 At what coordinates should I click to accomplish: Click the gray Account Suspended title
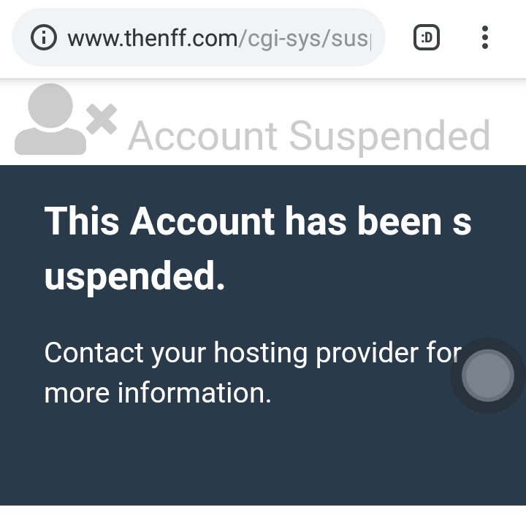click(x=309, y=137)
